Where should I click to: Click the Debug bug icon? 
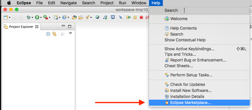[x=28, y=17]
